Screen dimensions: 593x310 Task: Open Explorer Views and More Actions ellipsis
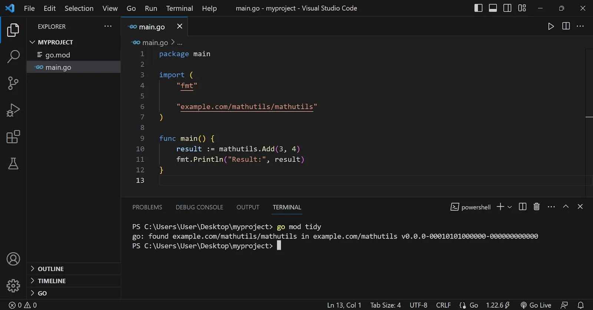[108, 26]
